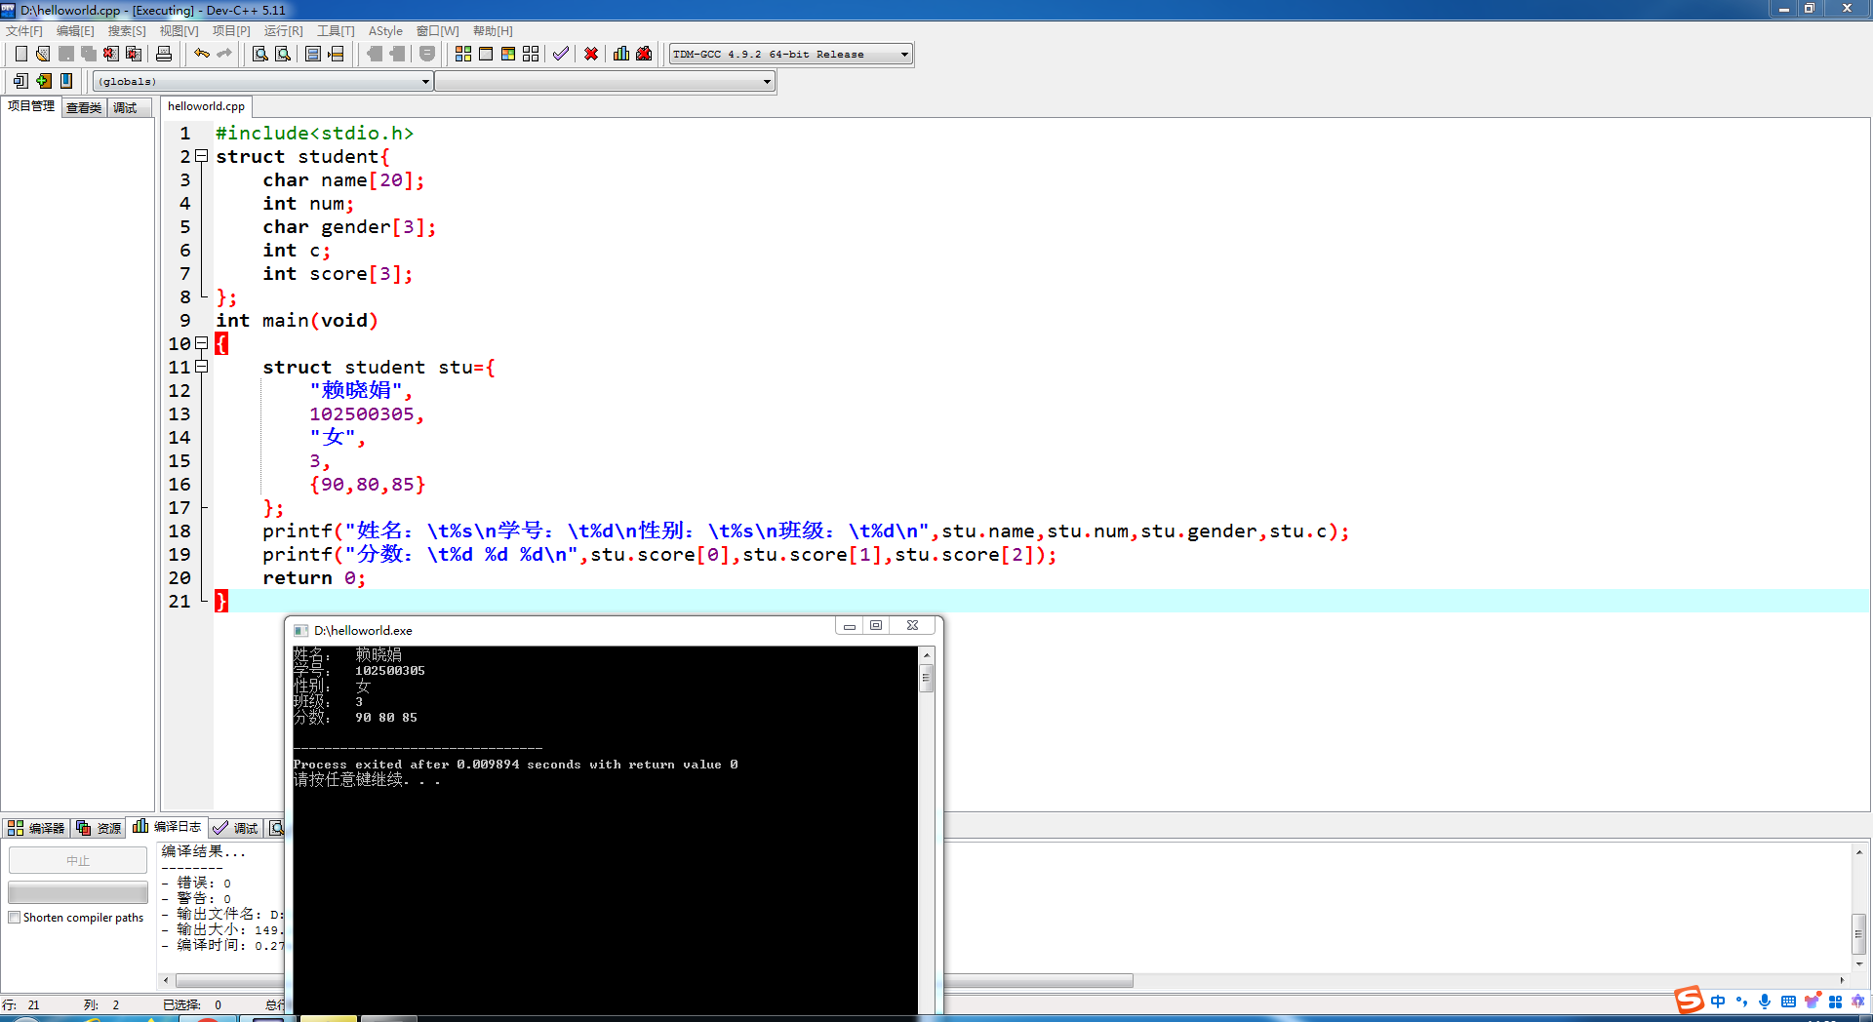Click the console window vertical scrollbar thumb
Image resolution: width=1873 pixels, height=1022 pixels.
tap(927, 677)
